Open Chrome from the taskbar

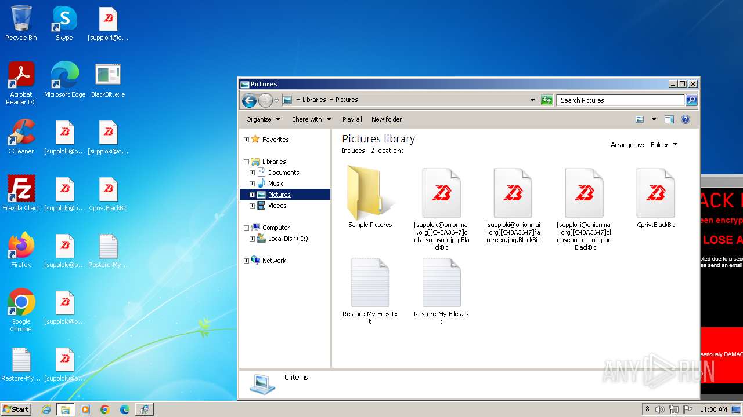(105, 409)
